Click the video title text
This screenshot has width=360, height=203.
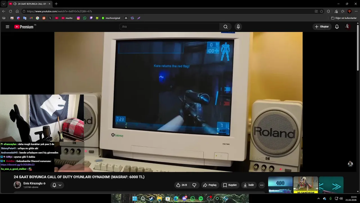pyautogui.click(x=79, y=177)
